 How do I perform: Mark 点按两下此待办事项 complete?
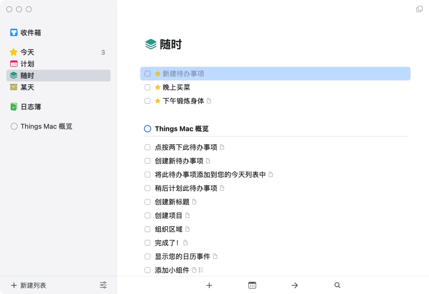click(147, 147)
